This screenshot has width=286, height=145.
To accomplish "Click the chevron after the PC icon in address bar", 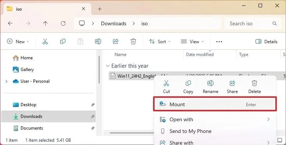I will click(x=93, y=23).
